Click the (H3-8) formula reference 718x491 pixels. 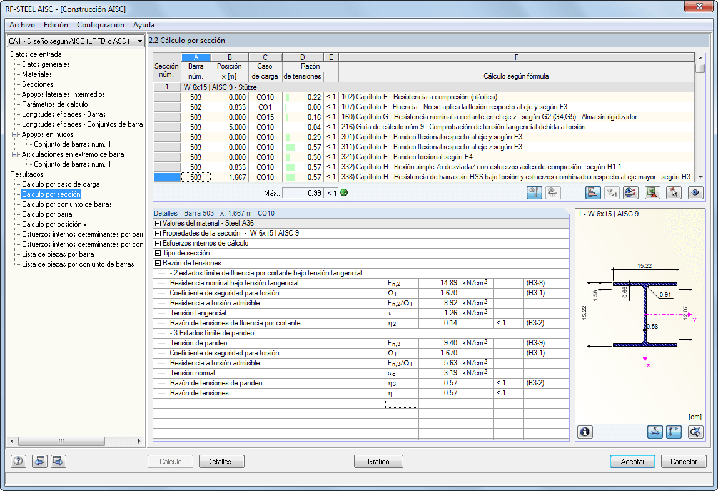[535, 284]
